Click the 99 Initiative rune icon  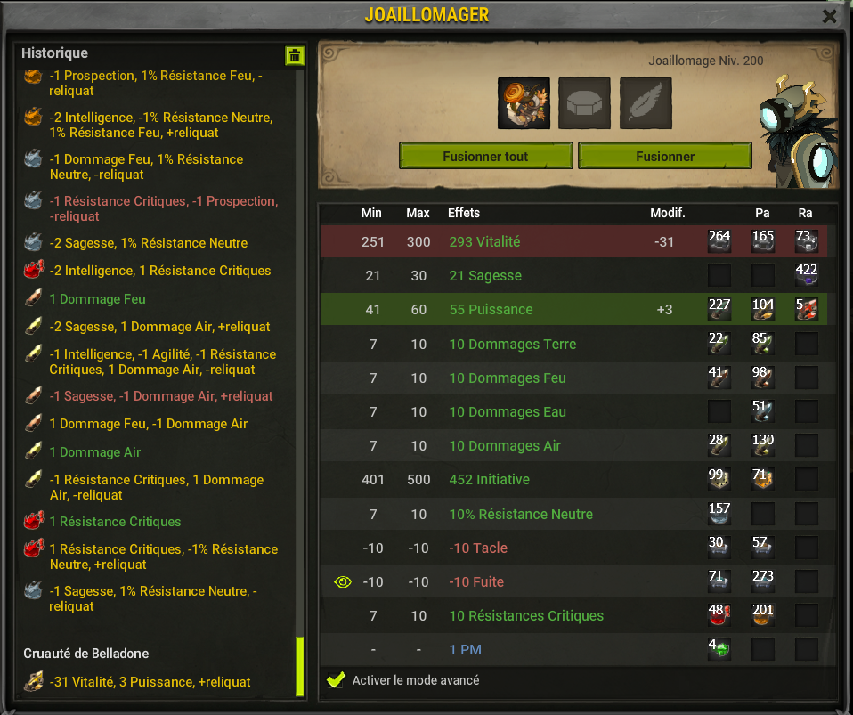pos(719,479)
